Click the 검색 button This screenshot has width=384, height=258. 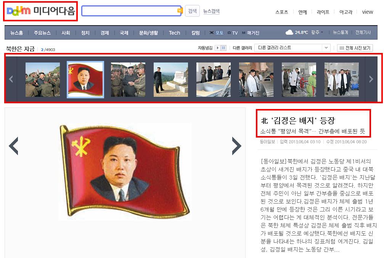pyautogui.click(x=192, y=11)
